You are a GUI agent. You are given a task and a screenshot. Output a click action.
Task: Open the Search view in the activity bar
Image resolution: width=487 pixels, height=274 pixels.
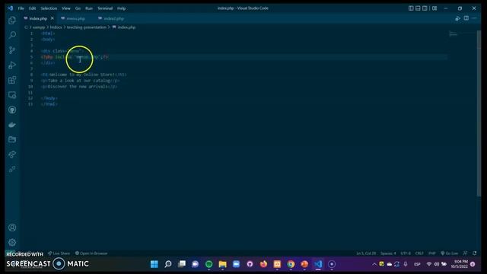(x=12, y=35)
